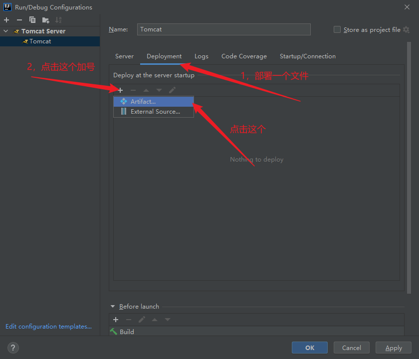This screenshot has width=419, height=359.
Task: Enable Store as project file checkbox
Action: [337, 29]
